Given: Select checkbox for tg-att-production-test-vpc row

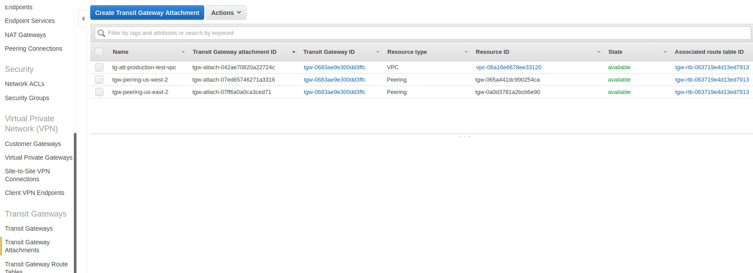Looking at the screenshot, I should [99, 67].
